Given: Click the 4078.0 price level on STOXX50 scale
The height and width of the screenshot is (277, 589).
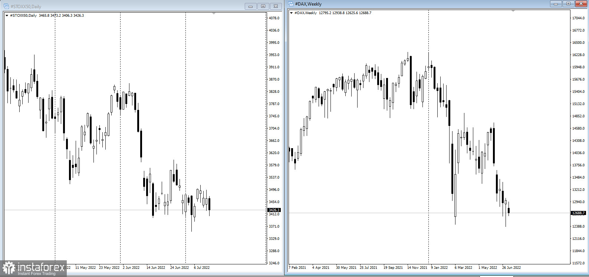Looking at the screenshot, I should pos(274,18).
